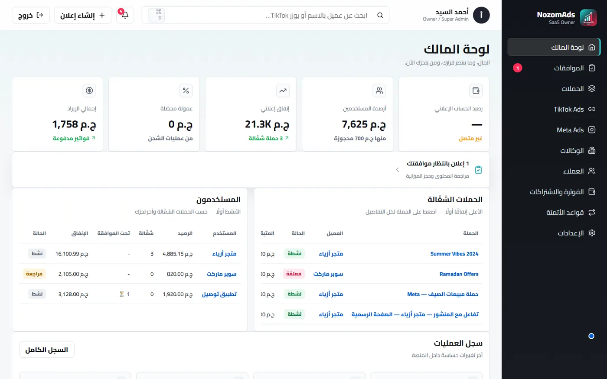
Task: Click the ⌘K shortcut badge in the search bar
Action: (x=157, y=15)
